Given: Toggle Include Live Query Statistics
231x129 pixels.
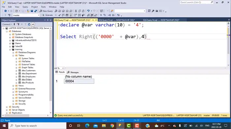Looking at the screenshot, I should [80, 15].
